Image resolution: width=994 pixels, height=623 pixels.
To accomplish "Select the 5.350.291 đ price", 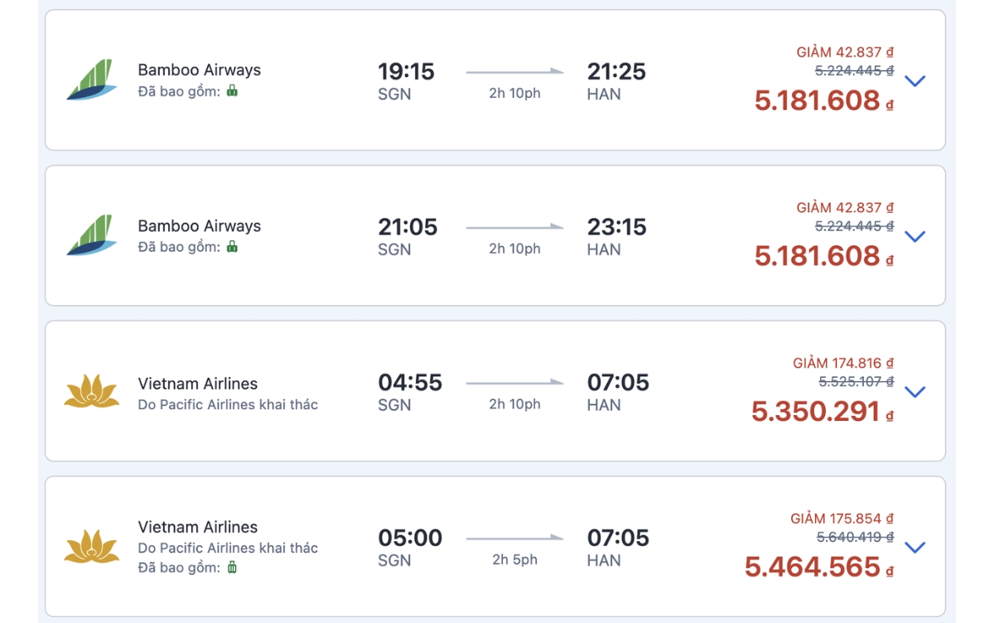I will [823, 411].
